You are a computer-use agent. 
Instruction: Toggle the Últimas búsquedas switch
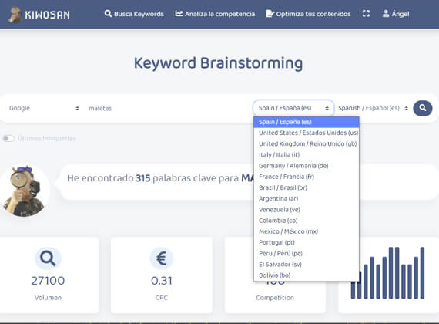click(x=8, y=138)
